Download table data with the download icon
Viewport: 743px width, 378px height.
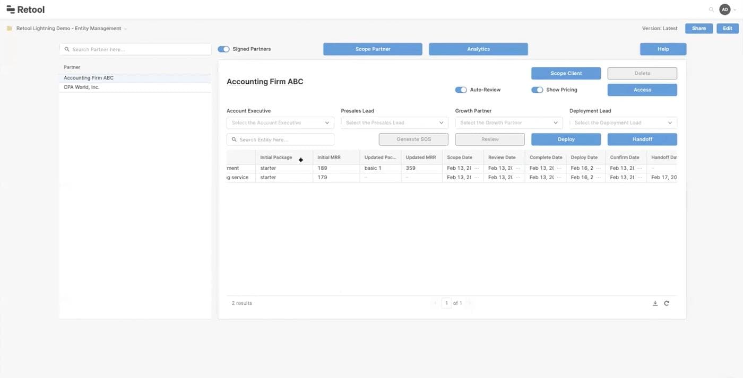point(655,303)
